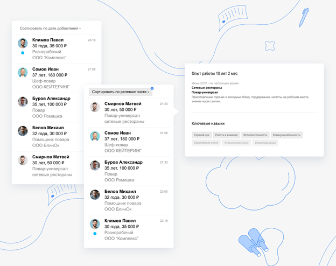Screen dimensions: 336x266
Task: Select the 'Работа в команде' skill tag
Action: (226, 135)
